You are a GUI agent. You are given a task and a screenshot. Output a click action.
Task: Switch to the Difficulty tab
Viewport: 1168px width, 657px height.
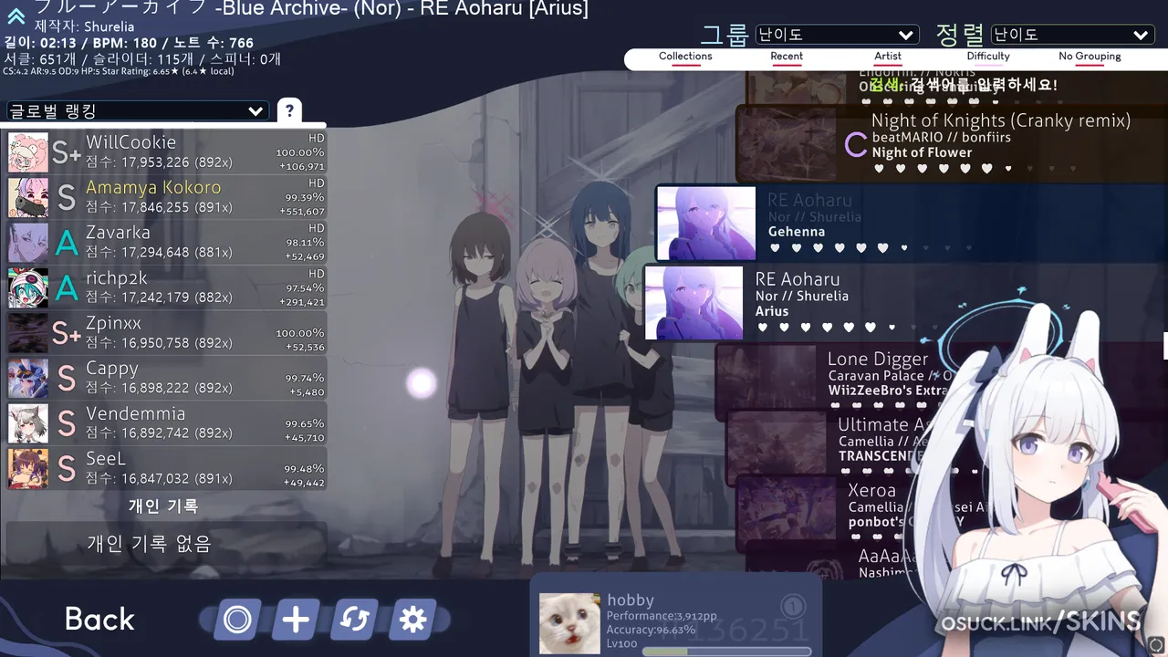click(988, 57)
